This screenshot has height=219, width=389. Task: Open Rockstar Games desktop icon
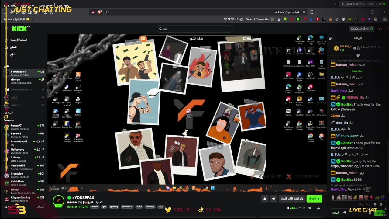point(299,101)
